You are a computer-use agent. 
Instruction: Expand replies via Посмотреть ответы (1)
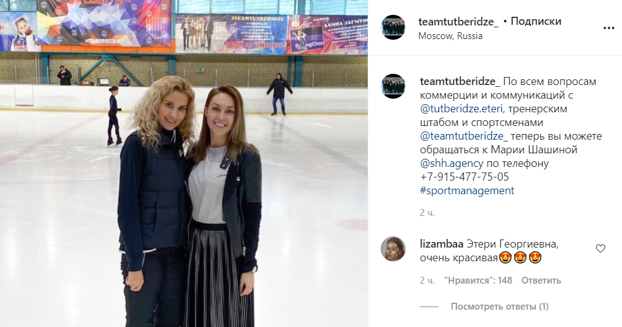tap(499, 307)
